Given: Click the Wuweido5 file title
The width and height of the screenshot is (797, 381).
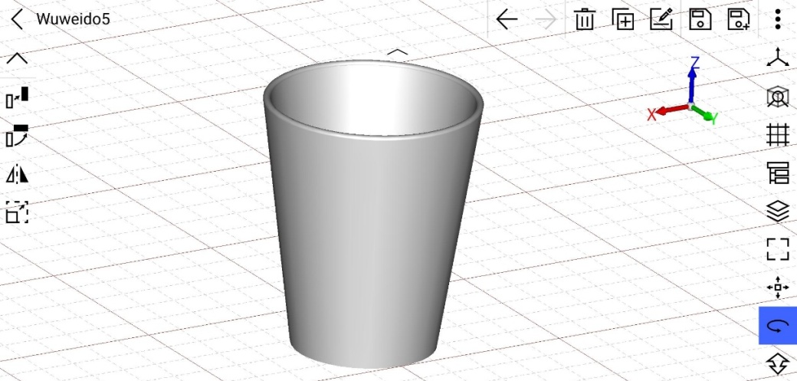Looking at the screenshot, I should 74,19.
